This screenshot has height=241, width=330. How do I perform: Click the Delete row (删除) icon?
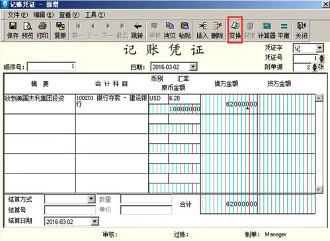coord(217,30)
